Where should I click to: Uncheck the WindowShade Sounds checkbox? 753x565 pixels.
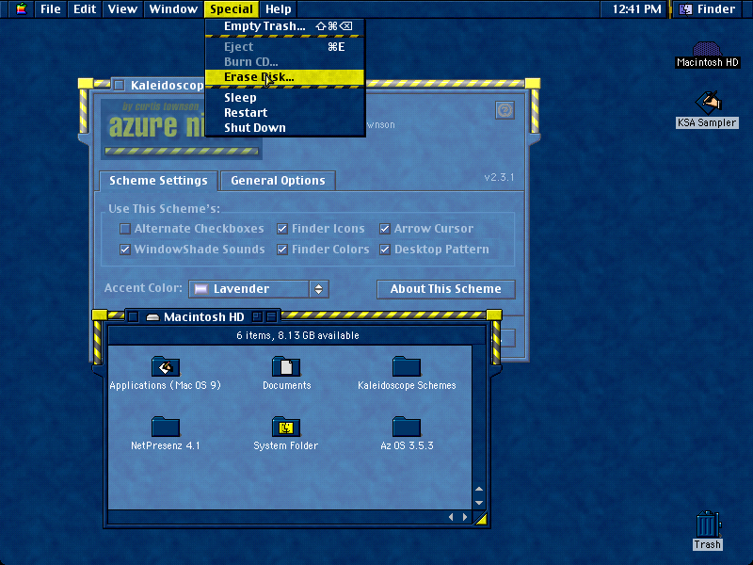click(125, 250)
